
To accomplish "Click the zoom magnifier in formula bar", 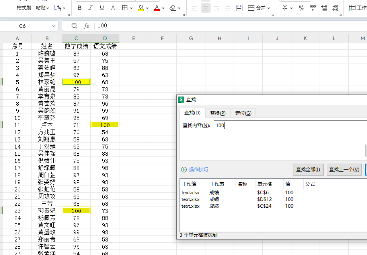I will pyautogui.click(x=74, y=26).
